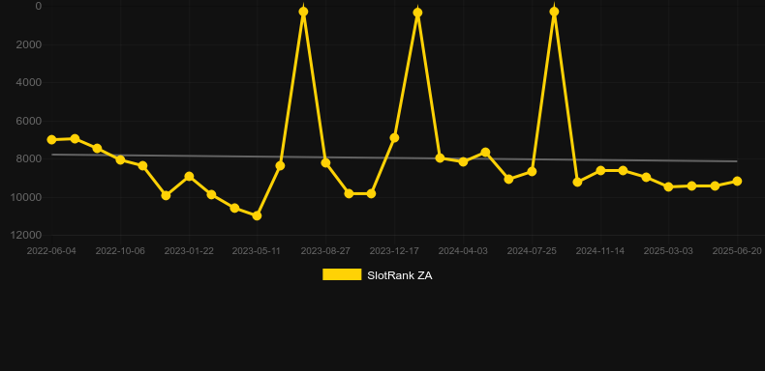Click the 10000 value on the rank axis
Image resolution: width=765 pixels, height=371 pixels.
(x=26, y=197)
